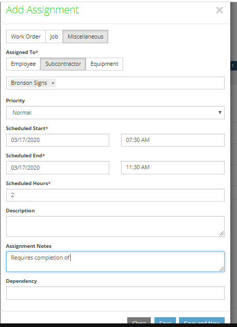Viewport: 237px width, 327px height.
Task: Click the Dependency input field
Action: (115, 293)
